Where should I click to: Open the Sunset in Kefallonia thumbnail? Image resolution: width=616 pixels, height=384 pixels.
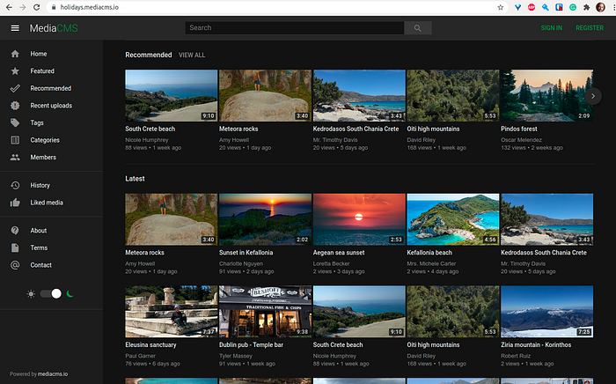tap(265, 219)
